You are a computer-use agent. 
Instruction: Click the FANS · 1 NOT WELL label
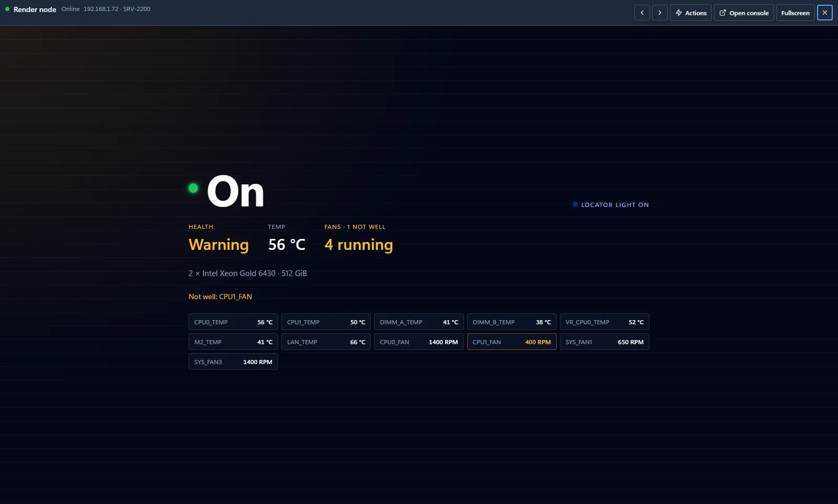click(355, 227)
